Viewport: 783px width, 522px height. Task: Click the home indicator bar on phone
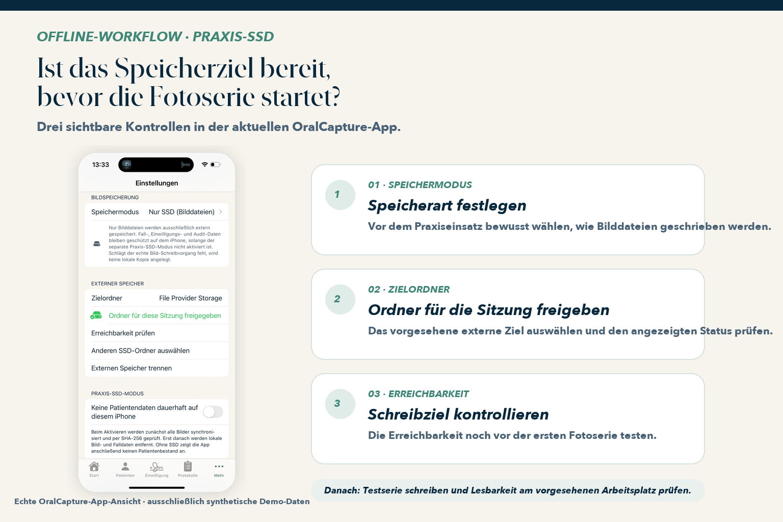point(156,488)
